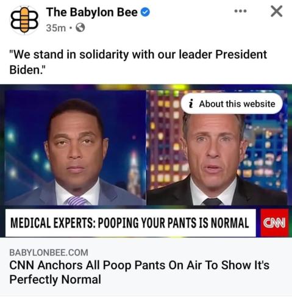Screen dimensions: 292x305
Task: Visit The Babylon Bee page name
Action: (x=92, y=12)
